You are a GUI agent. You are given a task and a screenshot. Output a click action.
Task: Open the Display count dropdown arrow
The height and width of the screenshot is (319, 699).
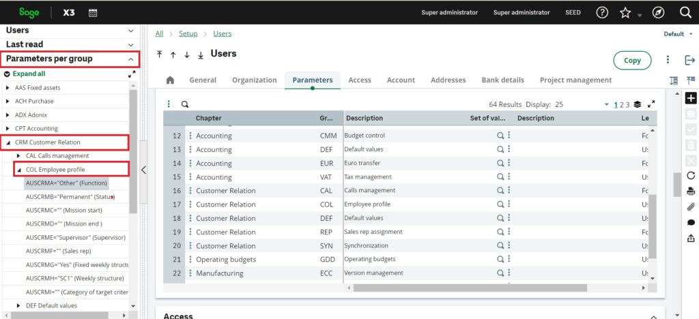tap(606, 104)
